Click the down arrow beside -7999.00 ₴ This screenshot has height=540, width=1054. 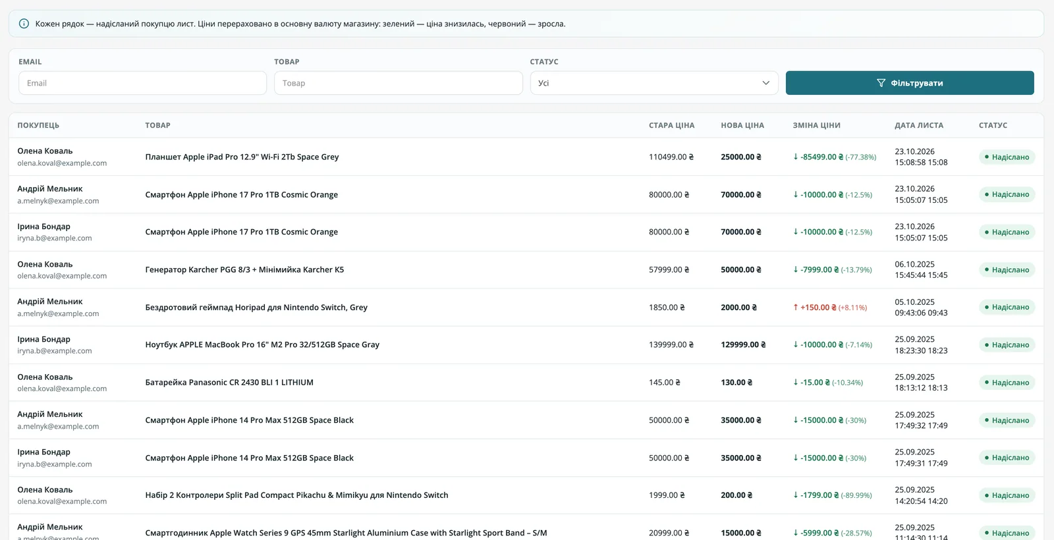796,269
